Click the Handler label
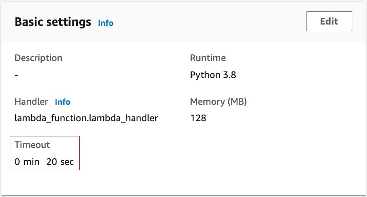367x197 pixels. (32, 102)
